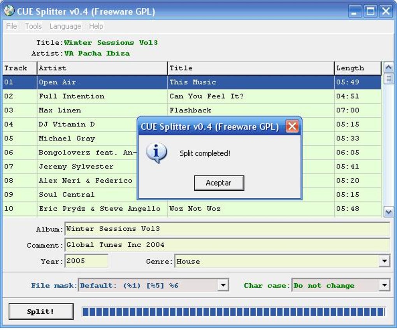
Task: Click the Year input field
Action: click(x=86, y=261)
